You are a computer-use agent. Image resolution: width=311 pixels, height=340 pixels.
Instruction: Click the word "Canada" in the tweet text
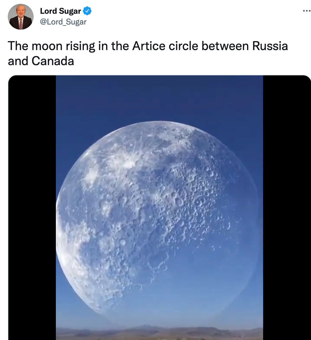(x=53, y=61)
